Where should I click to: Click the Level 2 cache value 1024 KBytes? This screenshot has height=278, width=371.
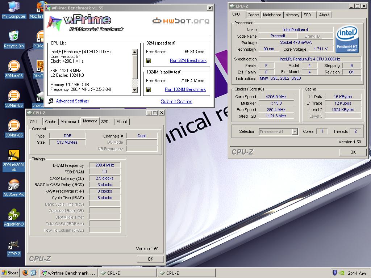coord(343,110)
